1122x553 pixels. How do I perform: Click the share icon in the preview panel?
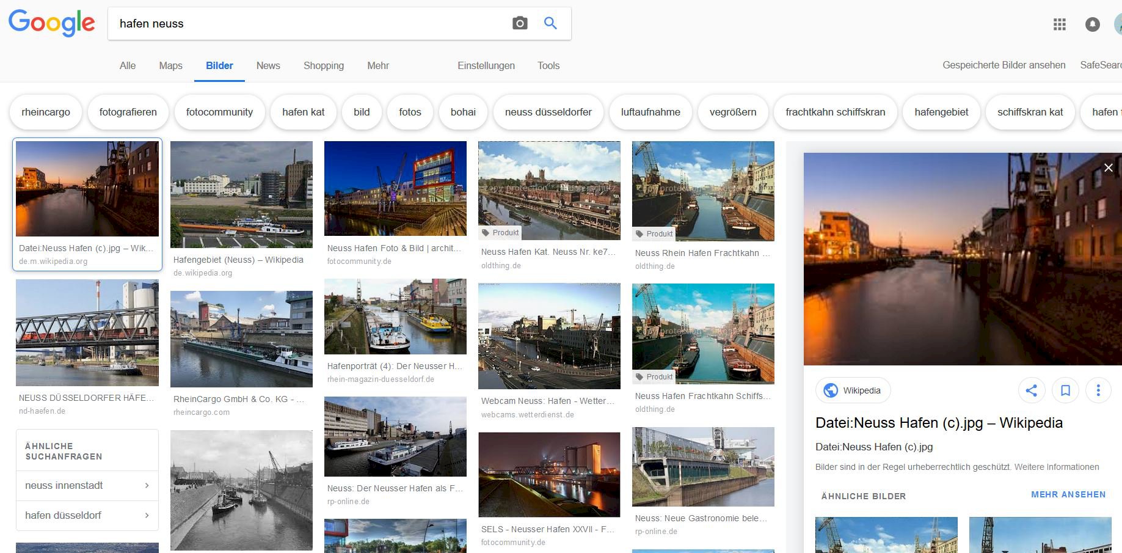point(1032,390)
